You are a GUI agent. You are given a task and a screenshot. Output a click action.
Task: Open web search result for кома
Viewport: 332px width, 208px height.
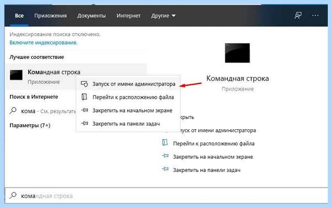(43, 111)
